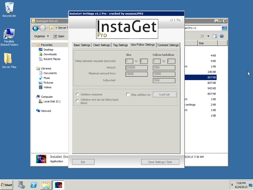This screenshot has width=253, height=190.
Task: Click the network tray icon
Action: pos(251,185)
